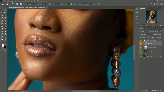Hide the Background layer

pyautogui.click(x=141, y=56)
